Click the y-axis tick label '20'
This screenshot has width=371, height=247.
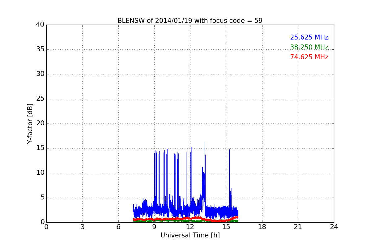(40, 124)
